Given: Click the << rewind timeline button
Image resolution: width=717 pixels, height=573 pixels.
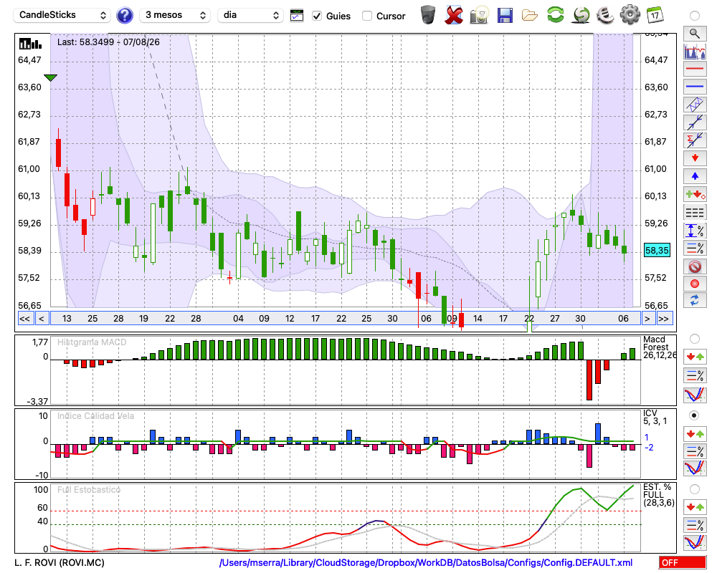Looking at the screenshot, I should 24,319.
